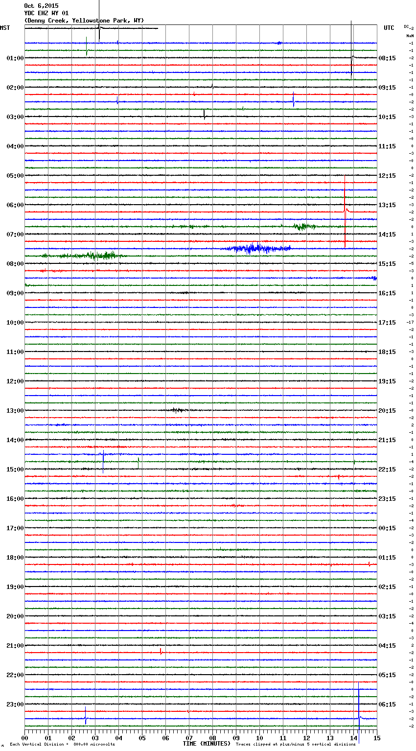Choose the 22:00 MST time label

coord(15,675)
